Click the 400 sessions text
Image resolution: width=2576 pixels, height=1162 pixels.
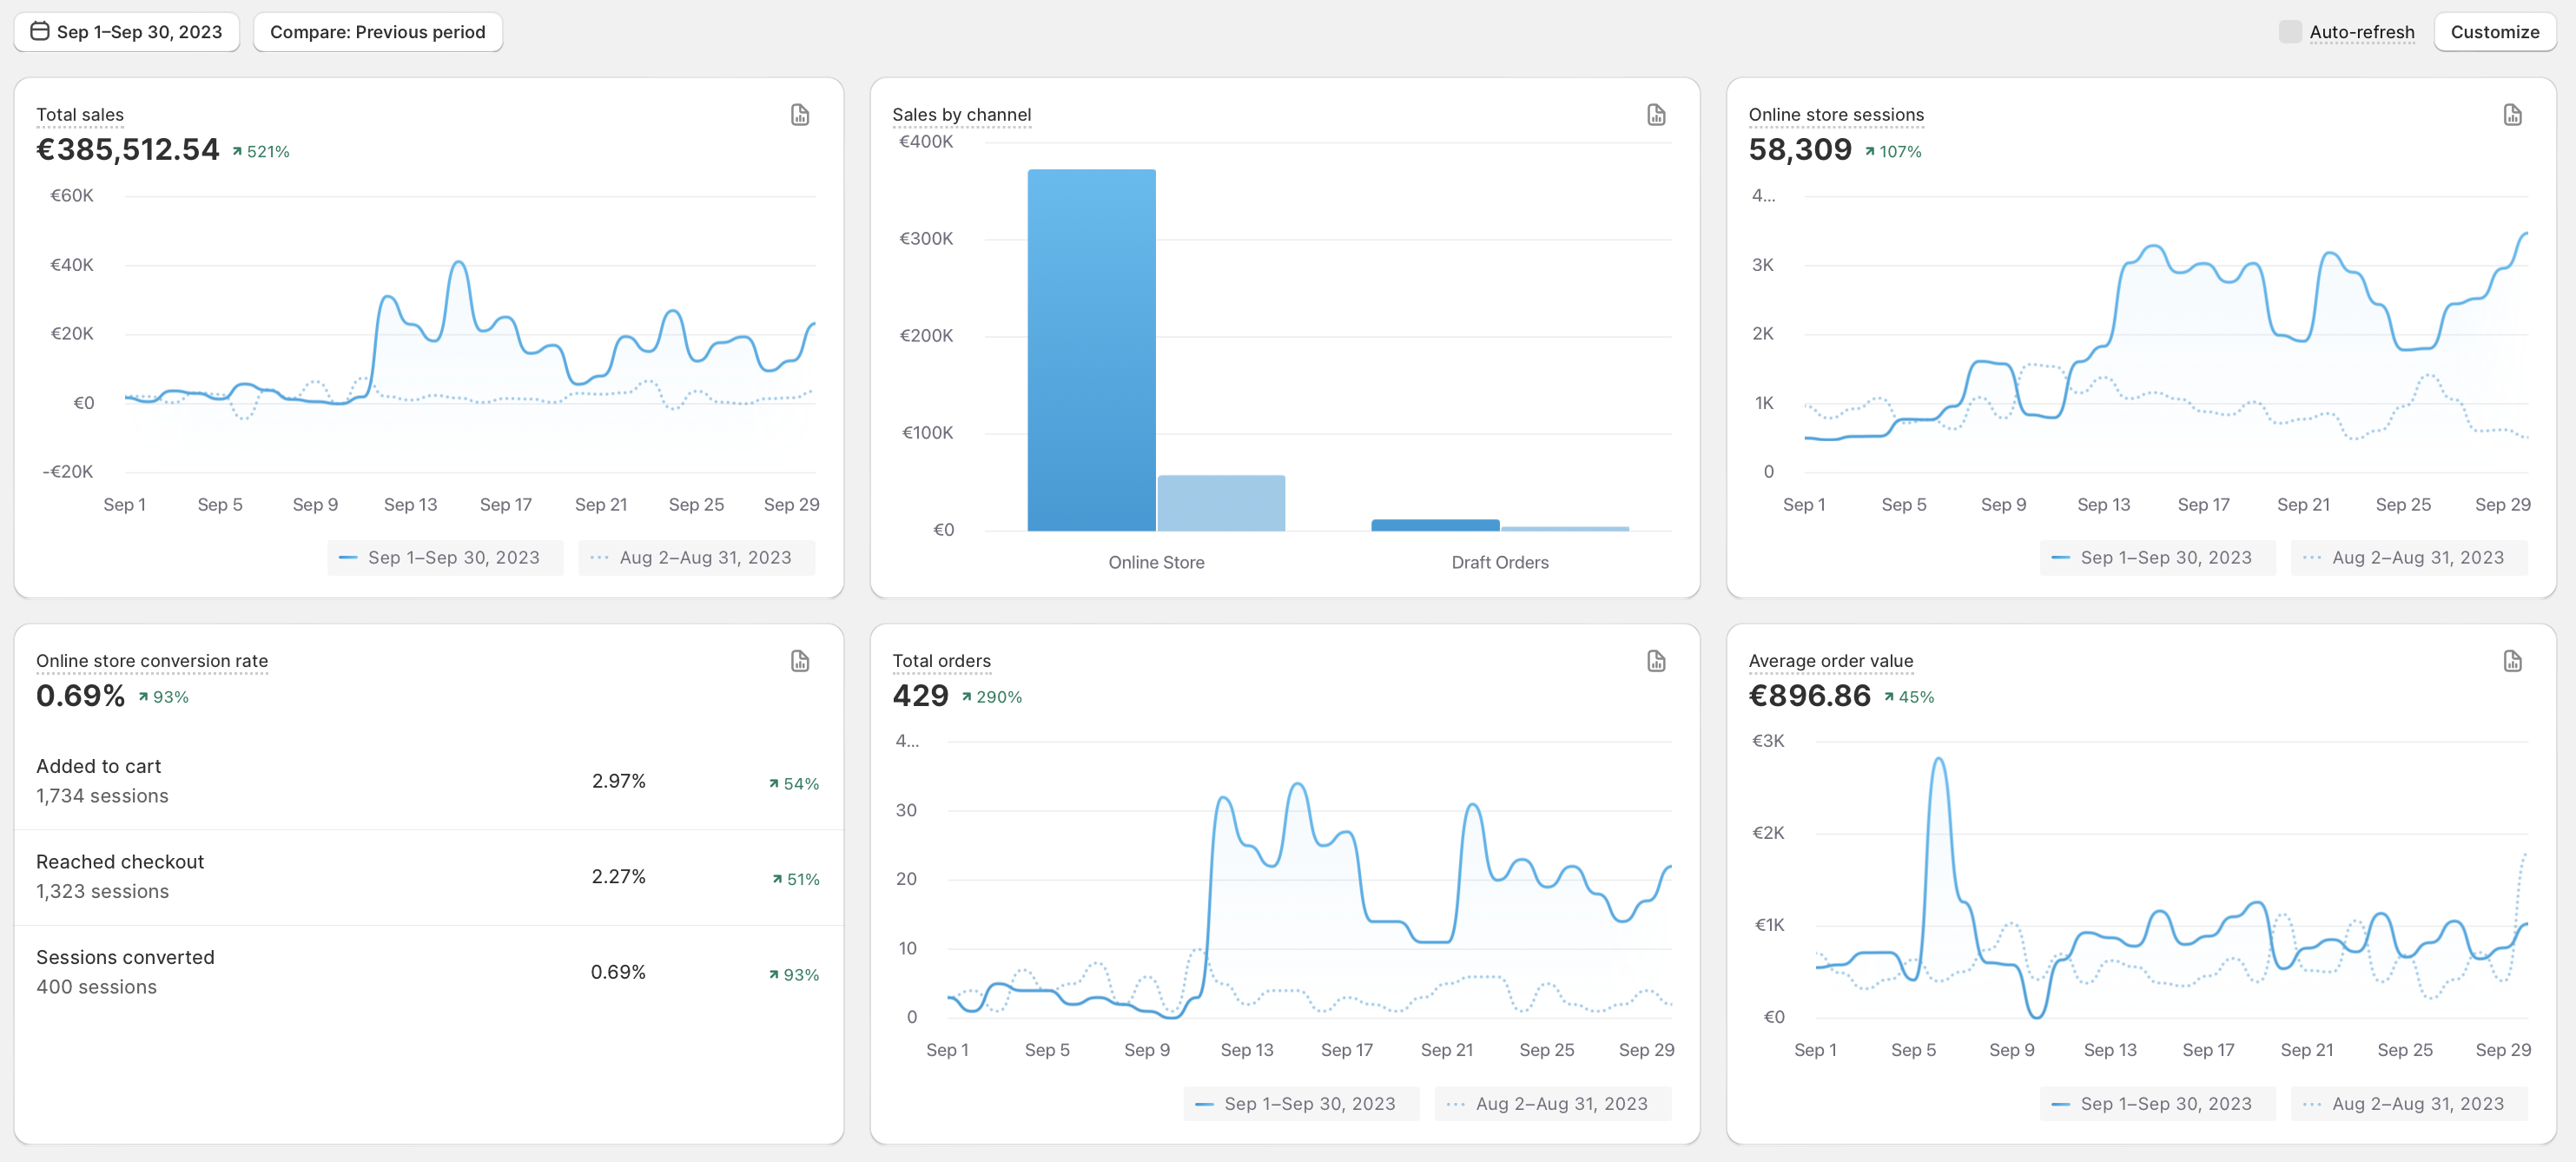coord(96,988)
